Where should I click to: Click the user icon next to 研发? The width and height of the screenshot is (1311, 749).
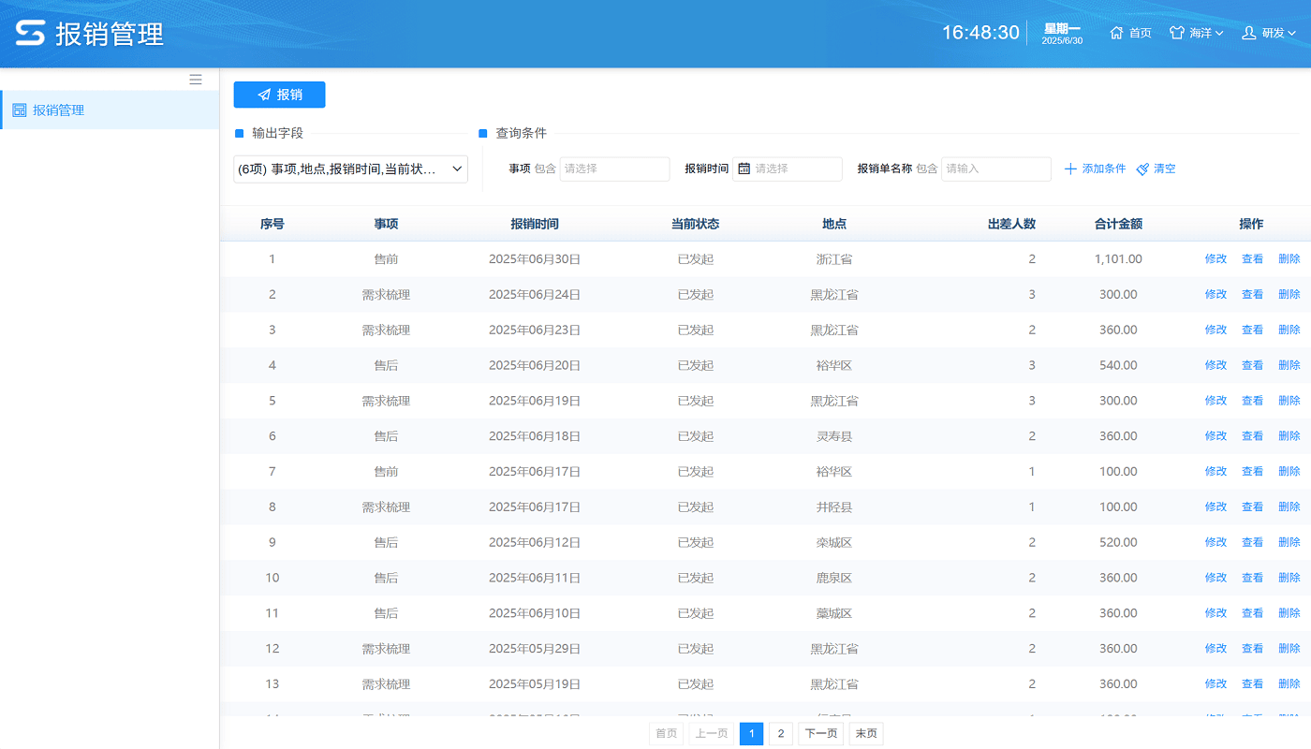pyautogui.click(x=1248, y=32)
